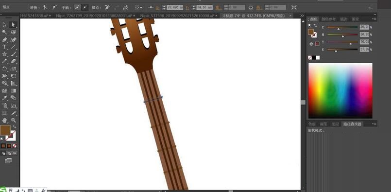Select the Type tool
The image size is (391, 192).
pos(4,47)
